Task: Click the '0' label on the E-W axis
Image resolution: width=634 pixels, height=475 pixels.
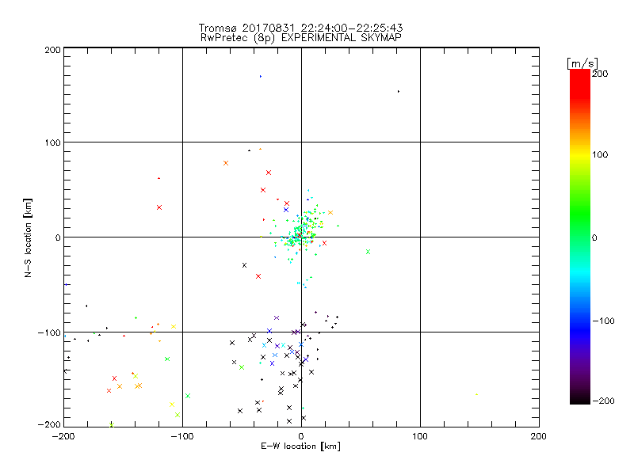Action: point(301,436)
